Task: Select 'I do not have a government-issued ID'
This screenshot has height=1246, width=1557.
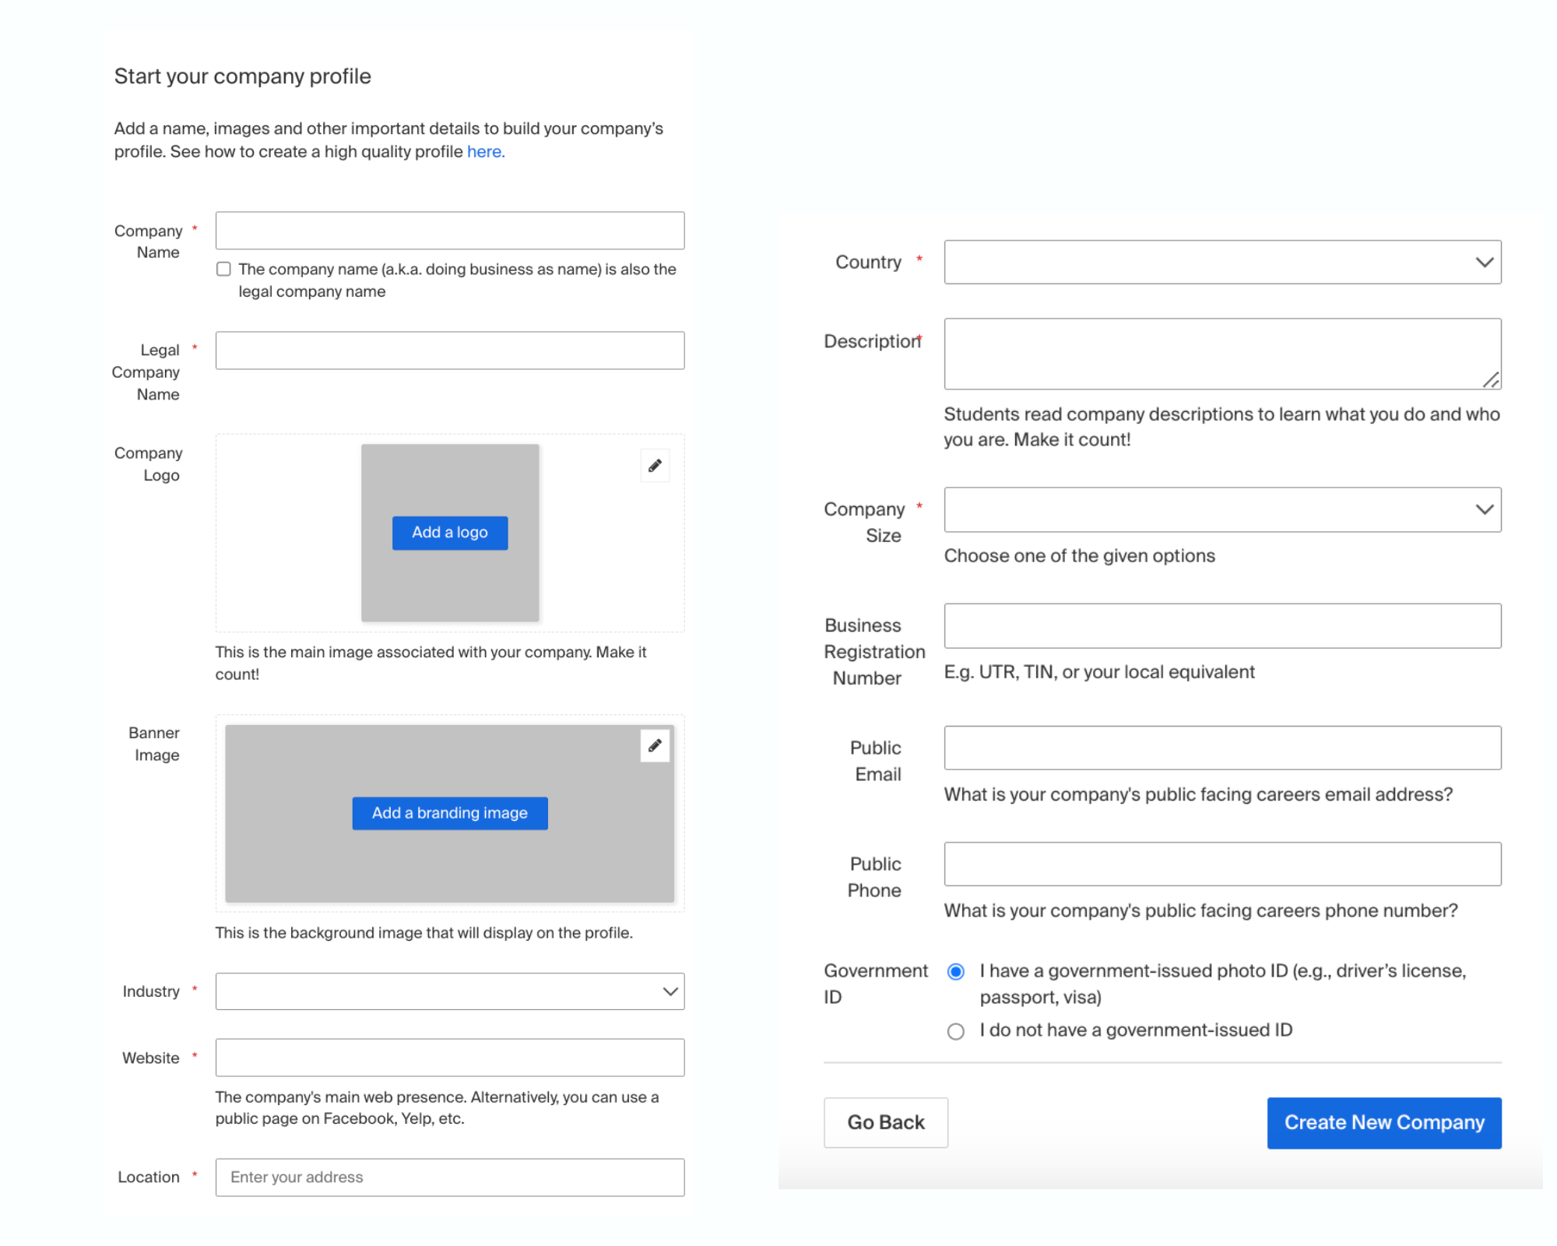Action: click(x=955, y=1031)
